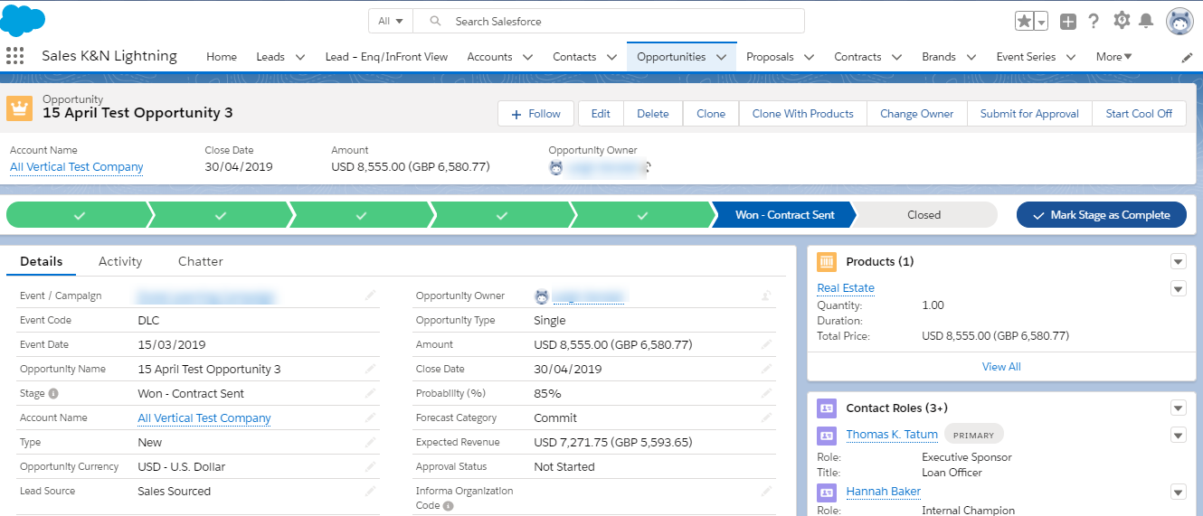Open Thomas K. Tatum row actions menu
Screen dimensions: 1203x516
click(1178, 435)
